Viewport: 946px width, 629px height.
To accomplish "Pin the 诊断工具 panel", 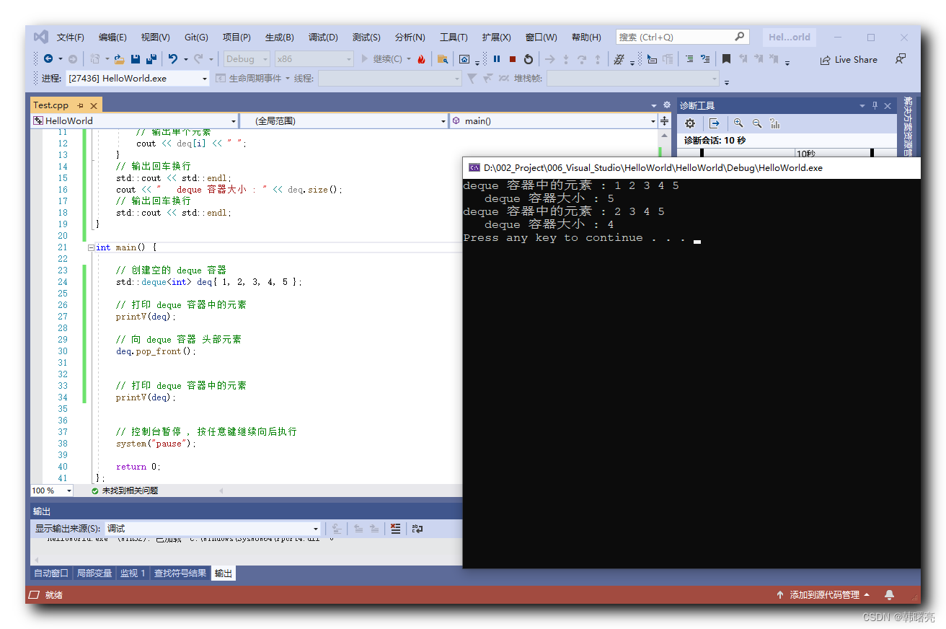I will tap(874, 105).
